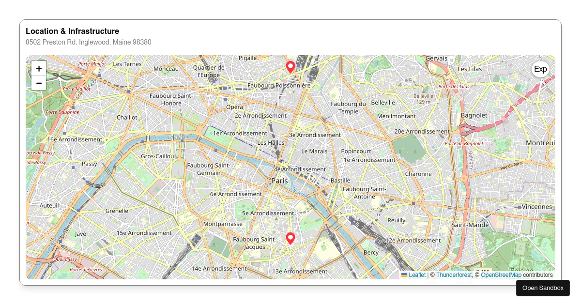The image size is (581, 305).
Task: Zoom out of the map with the minus button
Action: click(39, 83)
